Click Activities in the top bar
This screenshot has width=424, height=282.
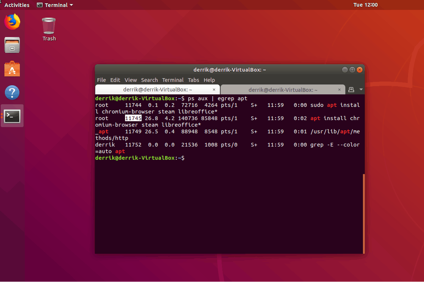tap(17, 5)
